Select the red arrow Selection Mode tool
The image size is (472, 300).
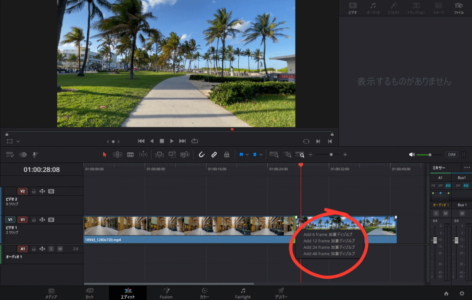pos(105,155)
